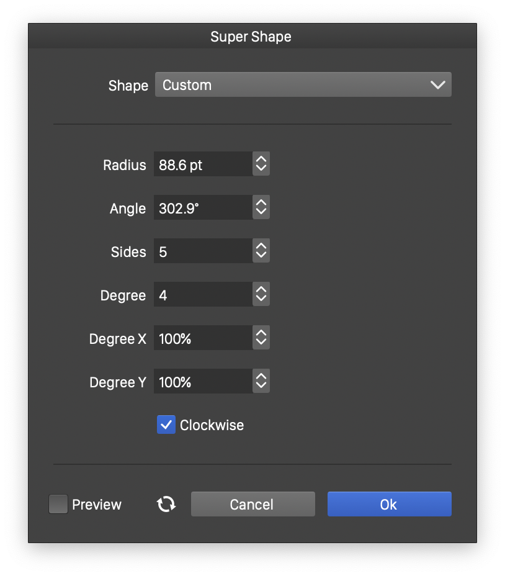This screenshot has height=576, width=505.
Task: Click the Degree Y percentage field
Action: [x=203, y=382]
